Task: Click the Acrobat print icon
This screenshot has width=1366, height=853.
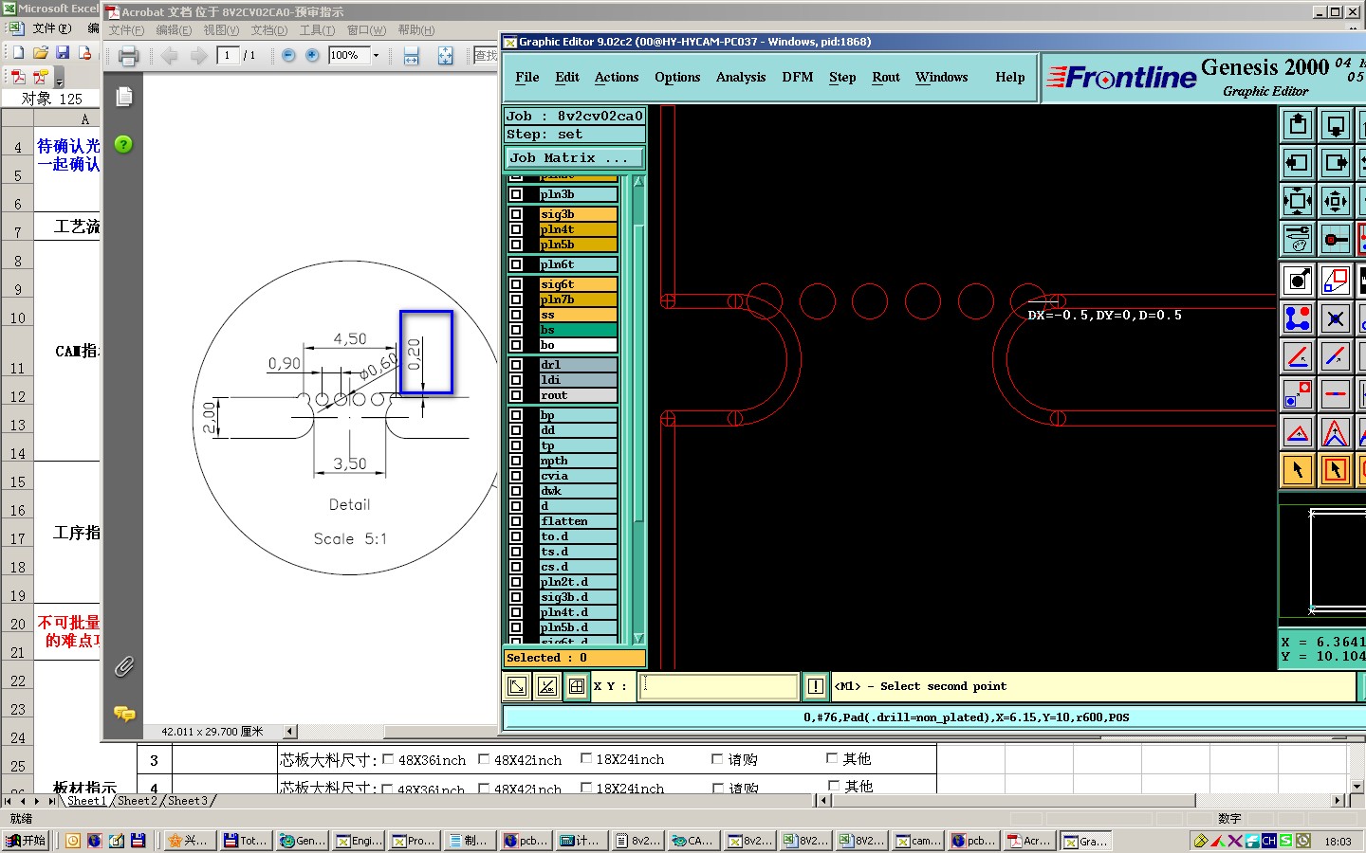Action: pos(128,56)
